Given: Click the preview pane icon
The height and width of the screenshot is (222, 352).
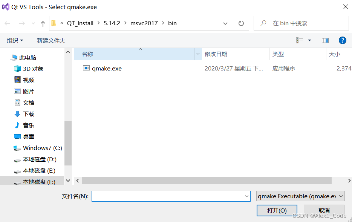Looking at the screenshot, I should [x=325, y=40].
